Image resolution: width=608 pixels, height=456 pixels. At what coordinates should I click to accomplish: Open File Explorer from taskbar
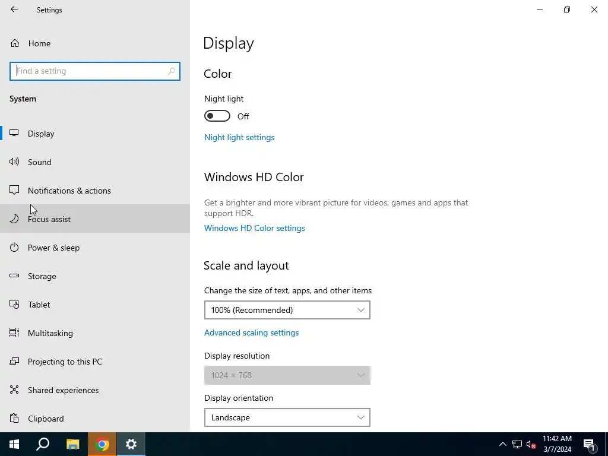72,444
